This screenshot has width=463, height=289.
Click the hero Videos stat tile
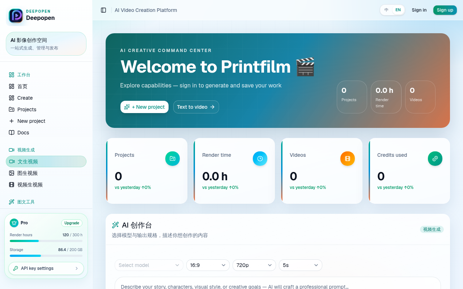(x=420, y=97)
